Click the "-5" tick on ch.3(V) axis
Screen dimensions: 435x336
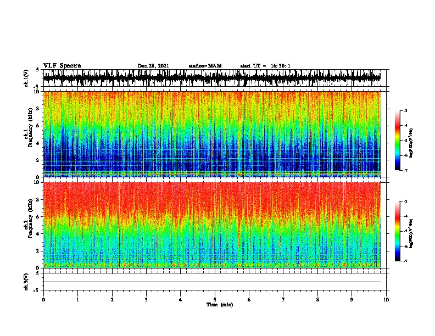(36, 290)
